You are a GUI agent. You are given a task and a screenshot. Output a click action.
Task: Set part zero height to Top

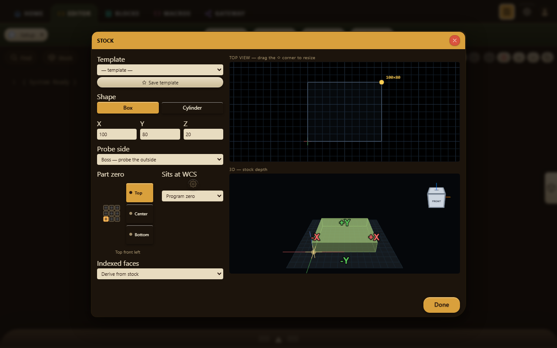pyautogui.click(x=140, y=193)
